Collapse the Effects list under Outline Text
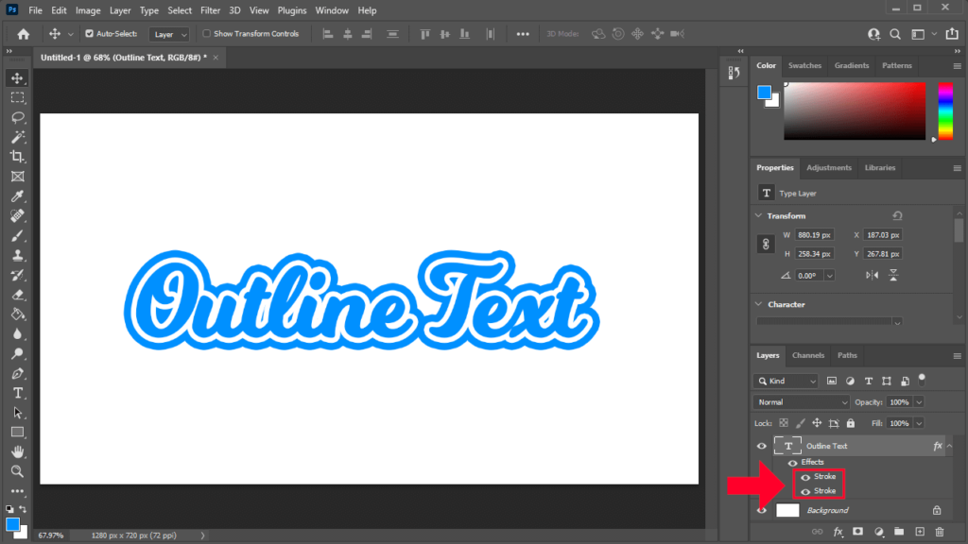968x544 pixels. [x=949, y=445]
